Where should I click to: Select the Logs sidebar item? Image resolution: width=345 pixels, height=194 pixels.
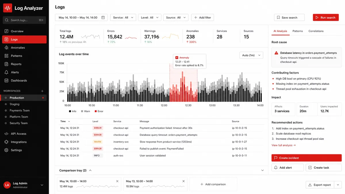[24, 39]
